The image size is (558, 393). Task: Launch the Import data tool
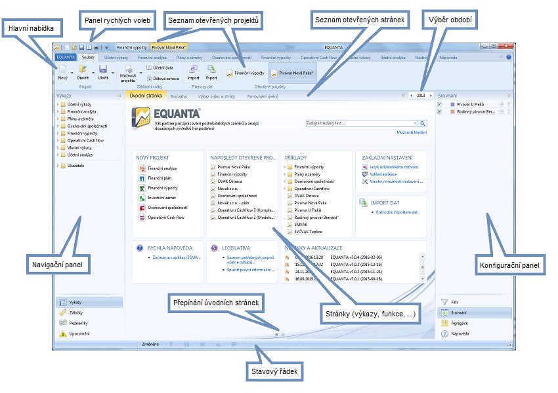coord(193,72)
